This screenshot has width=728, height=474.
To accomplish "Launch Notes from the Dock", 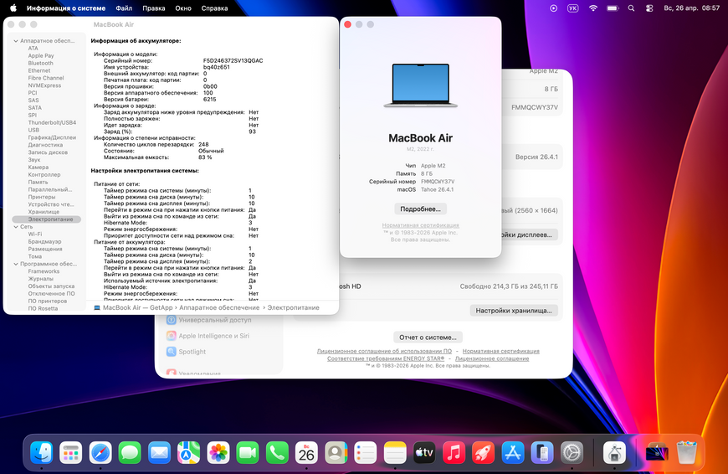I will [x=395, y=452].
